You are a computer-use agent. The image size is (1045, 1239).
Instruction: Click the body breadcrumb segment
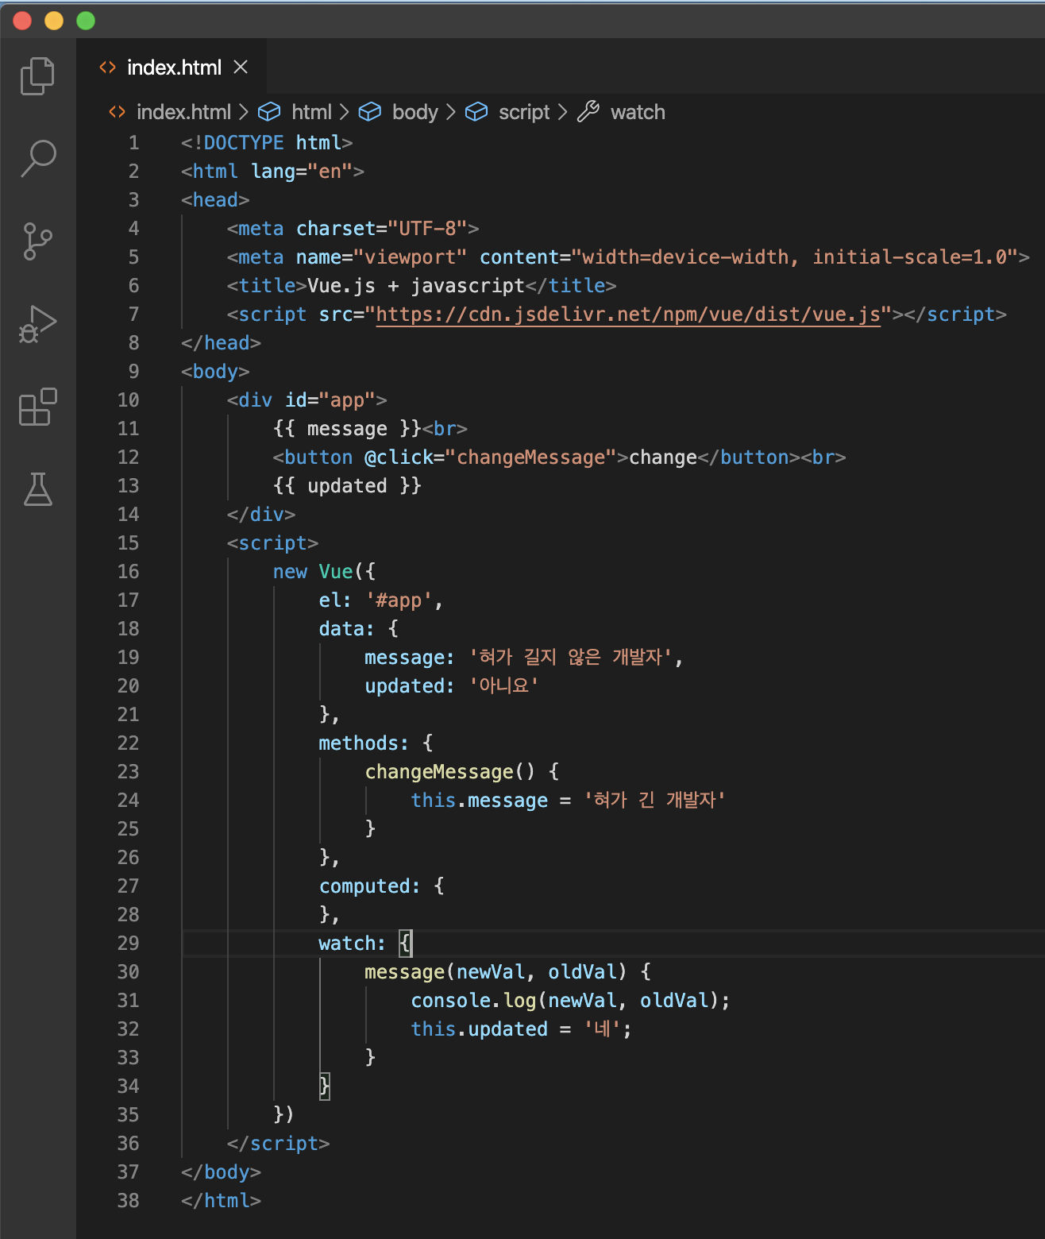point(415,112)
